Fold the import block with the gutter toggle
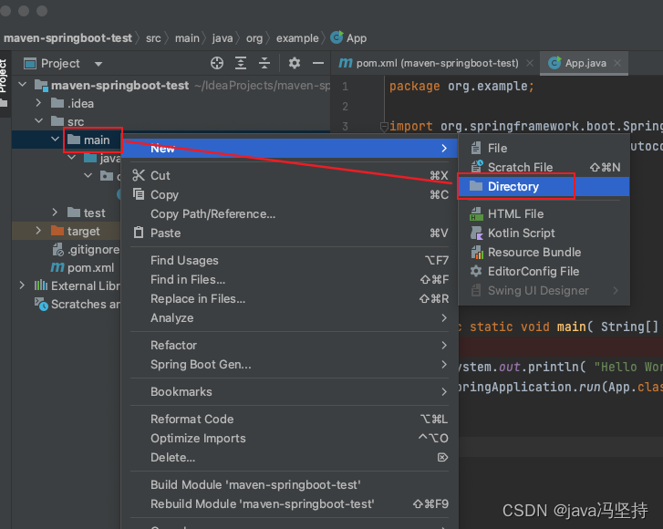The image size is (663, 529). coord(384,127)
